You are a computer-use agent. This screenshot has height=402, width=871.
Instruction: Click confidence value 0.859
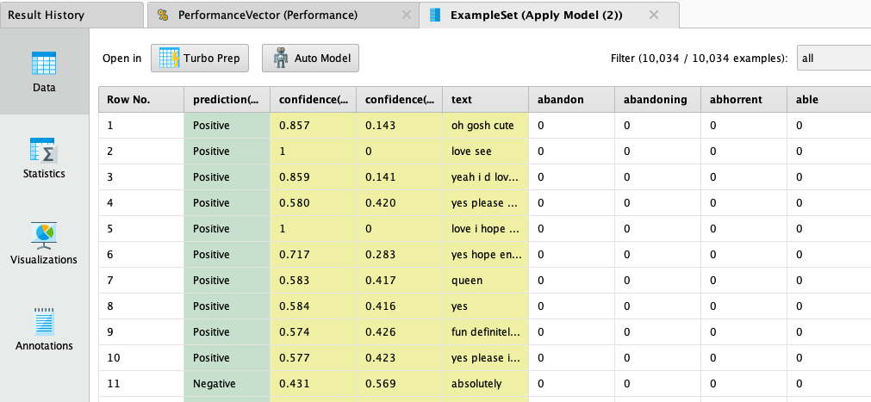314,177
